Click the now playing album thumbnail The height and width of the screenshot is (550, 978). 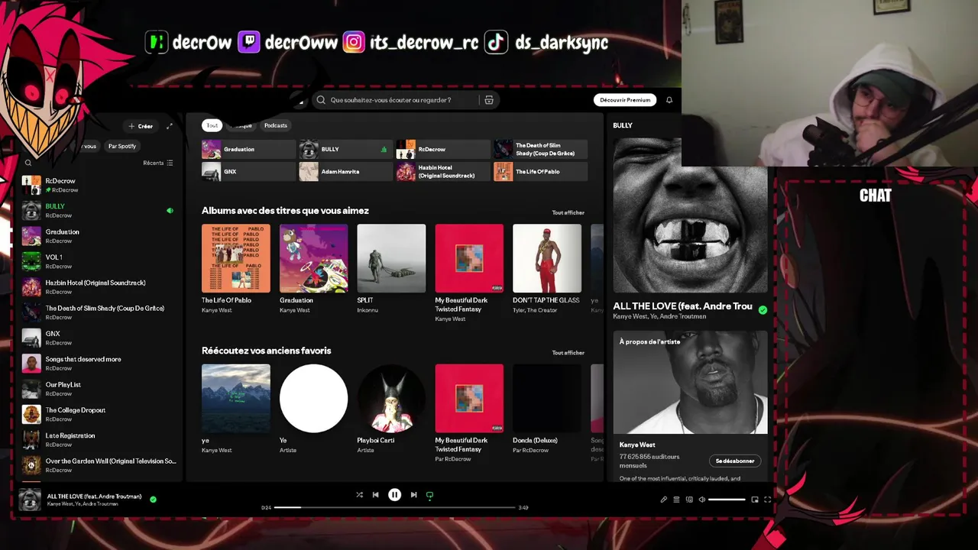coord(30,500)
